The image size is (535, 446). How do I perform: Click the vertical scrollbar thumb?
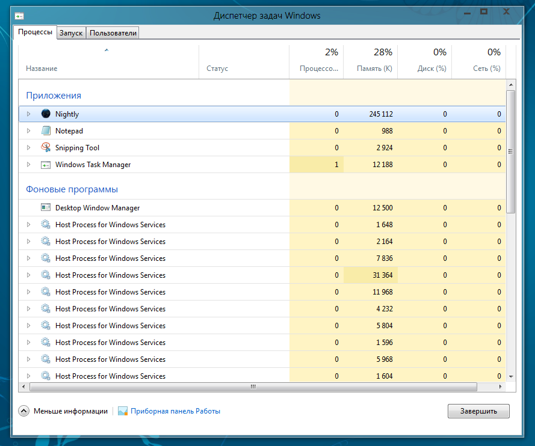(511, 151)
